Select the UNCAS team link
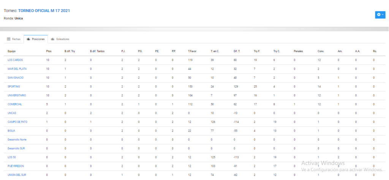The image size is (389, 180). click(12, 113)
